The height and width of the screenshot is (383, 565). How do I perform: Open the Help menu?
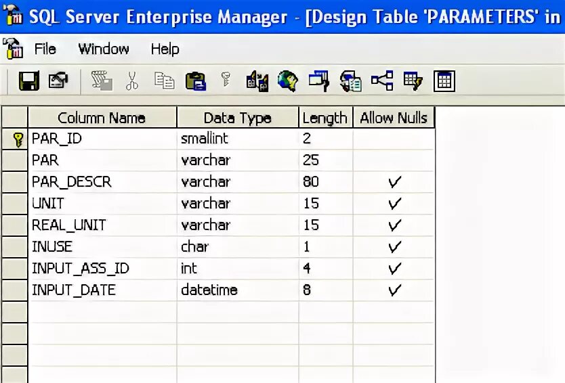(165, 49)
